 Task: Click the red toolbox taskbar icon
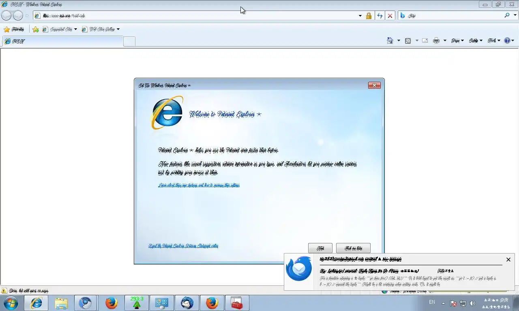[x=237, y=303]
